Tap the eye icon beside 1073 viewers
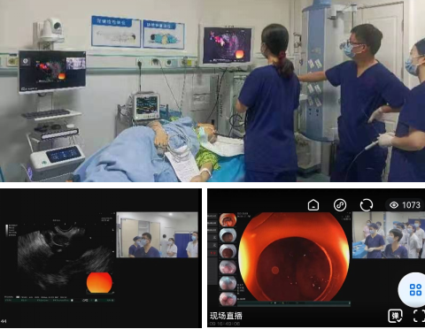425x329 pixels. 394,205
